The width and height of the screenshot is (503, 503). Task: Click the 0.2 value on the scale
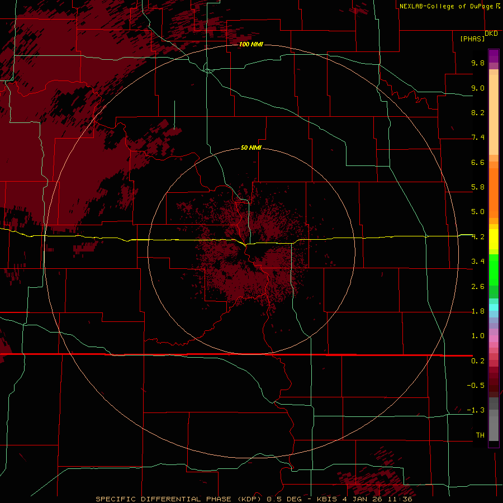(478, 361)
